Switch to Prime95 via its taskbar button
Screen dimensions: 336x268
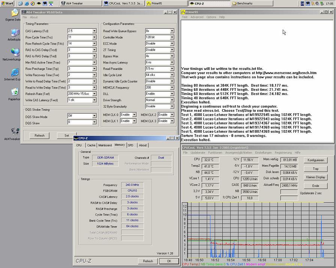pos(166,3)
